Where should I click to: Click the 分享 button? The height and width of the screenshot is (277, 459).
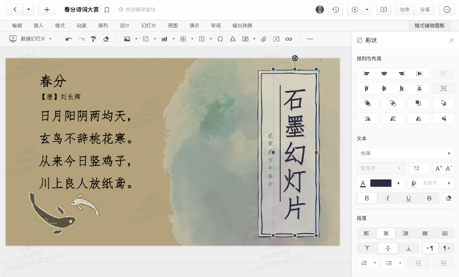(425, 9)
